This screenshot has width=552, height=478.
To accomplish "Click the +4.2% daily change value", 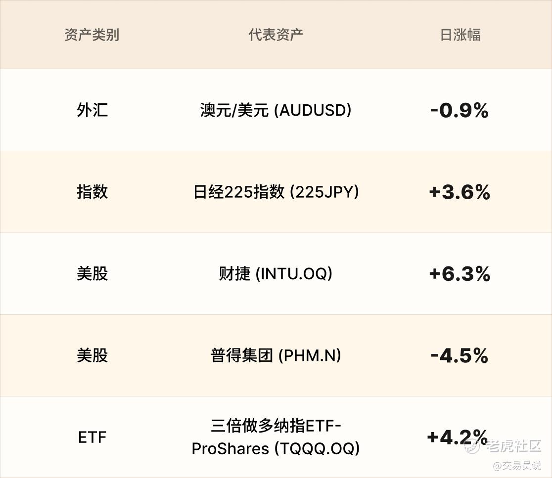I will (x=458, y=437).
